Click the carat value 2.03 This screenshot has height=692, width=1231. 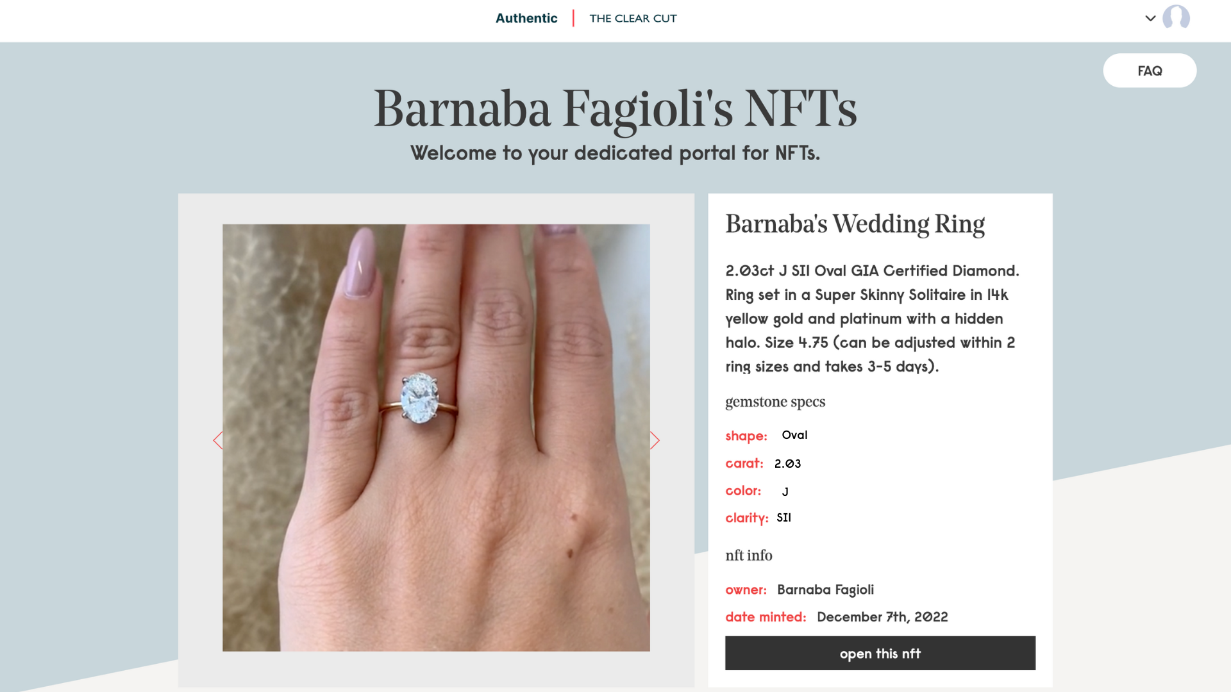pos(787,463)
